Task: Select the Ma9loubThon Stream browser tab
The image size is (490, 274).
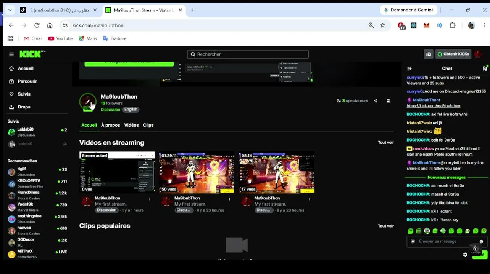Action: click(144, 10)
